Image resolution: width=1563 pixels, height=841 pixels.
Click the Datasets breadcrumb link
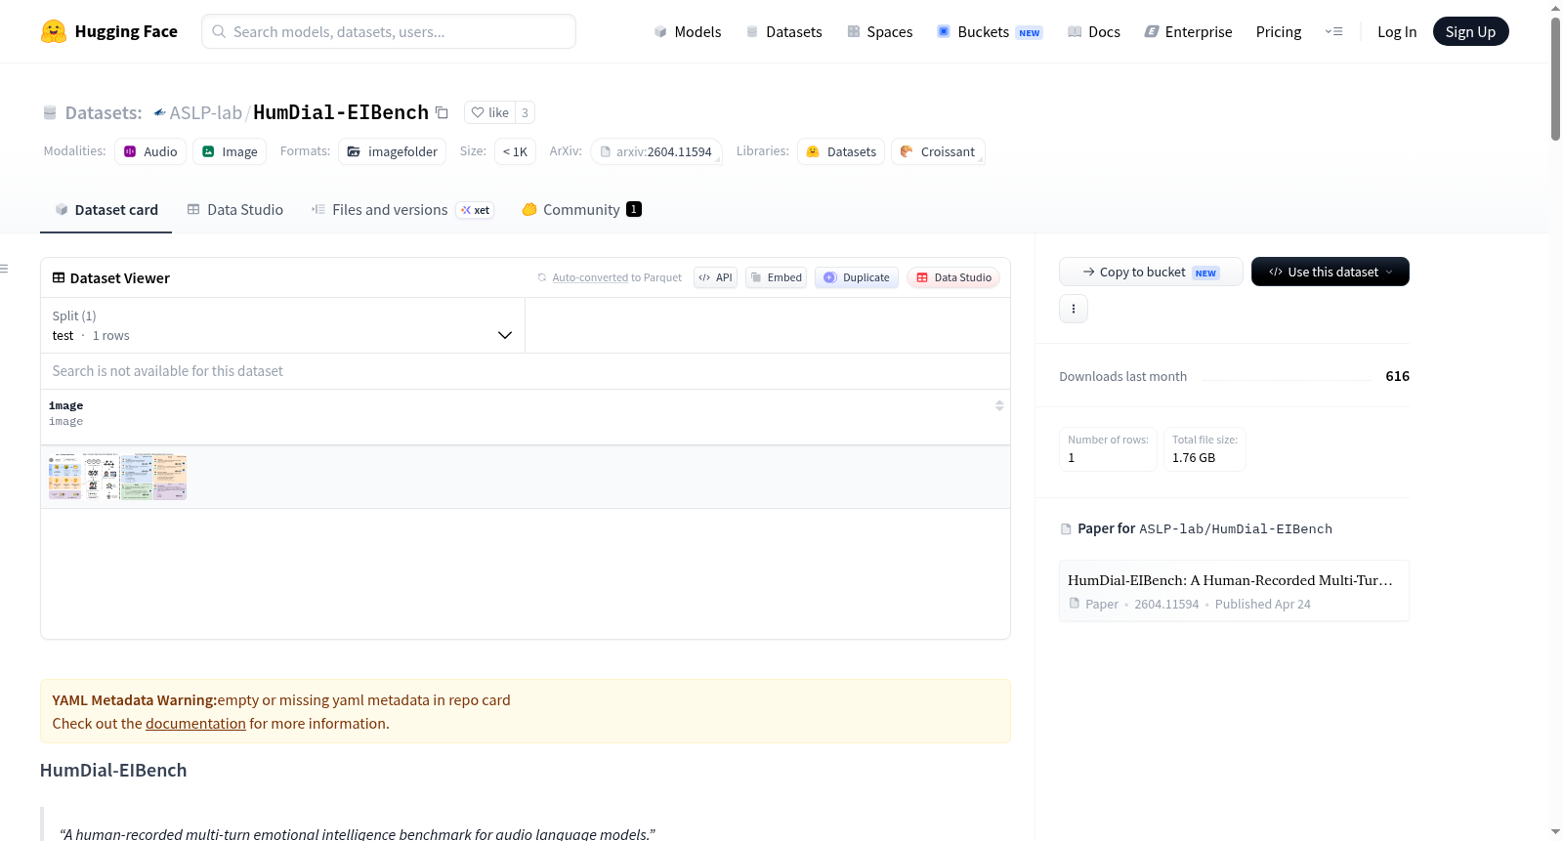104,112
